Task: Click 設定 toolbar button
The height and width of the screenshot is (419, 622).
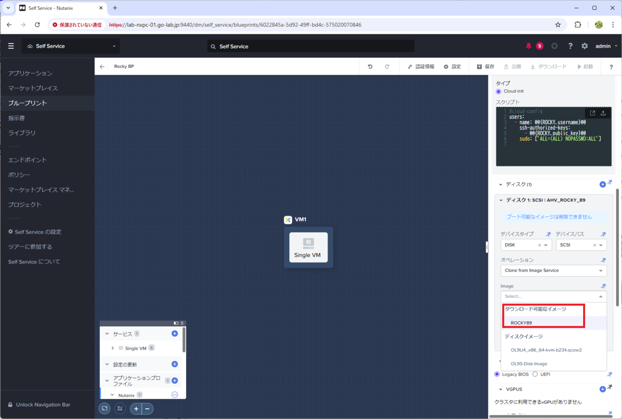Action: [x=452, y=67]
